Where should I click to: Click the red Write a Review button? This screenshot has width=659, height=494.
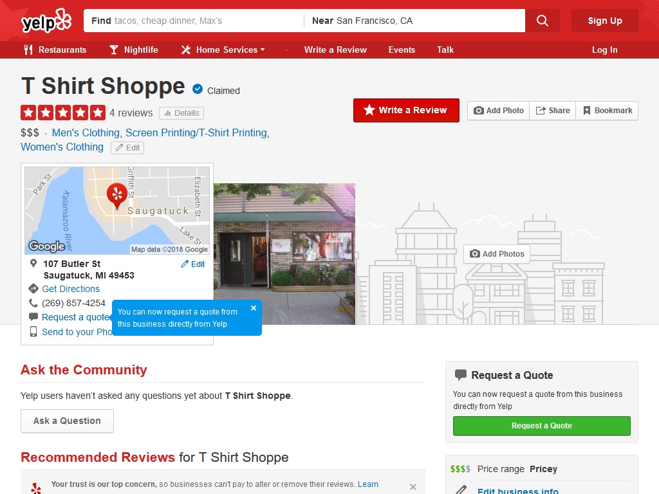pyautogui.click(x=406, y=111)
